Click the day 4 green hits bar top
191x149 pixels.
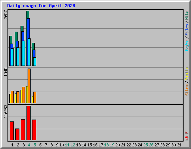pyautogui.click(x=28, y=15)
